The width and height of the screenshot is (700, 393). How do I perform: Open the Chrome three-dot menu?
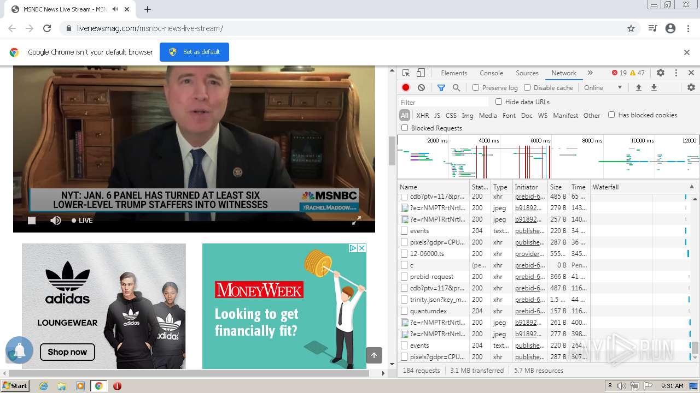click(x=688, y=28)
